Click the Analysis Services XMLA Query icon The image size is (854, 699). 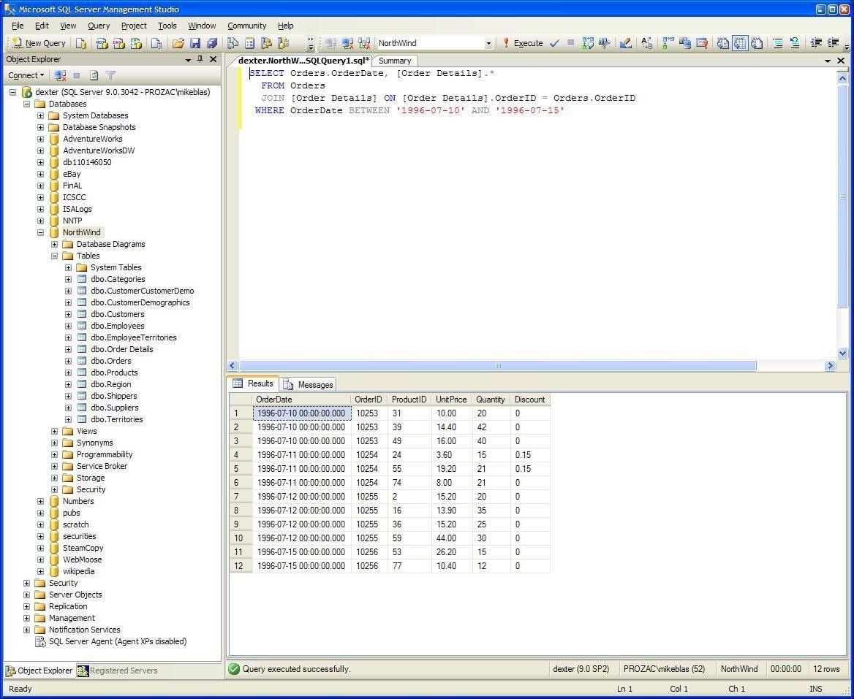[x=135, y=43]
